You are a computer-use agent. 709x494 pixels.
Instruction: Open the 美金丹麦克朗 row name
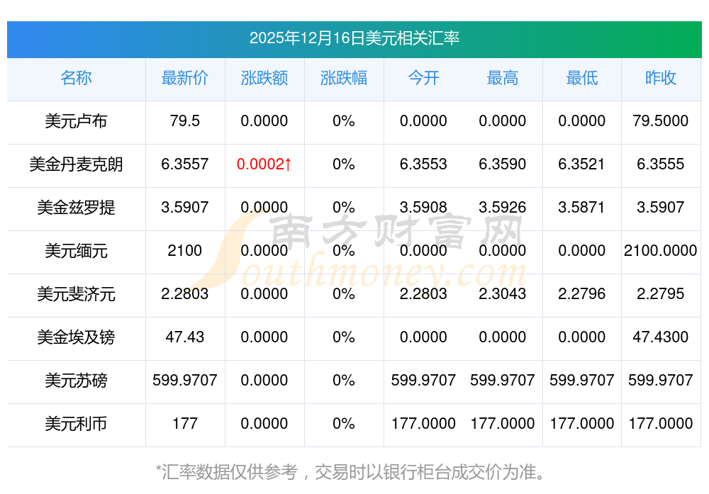pos(76,164)
